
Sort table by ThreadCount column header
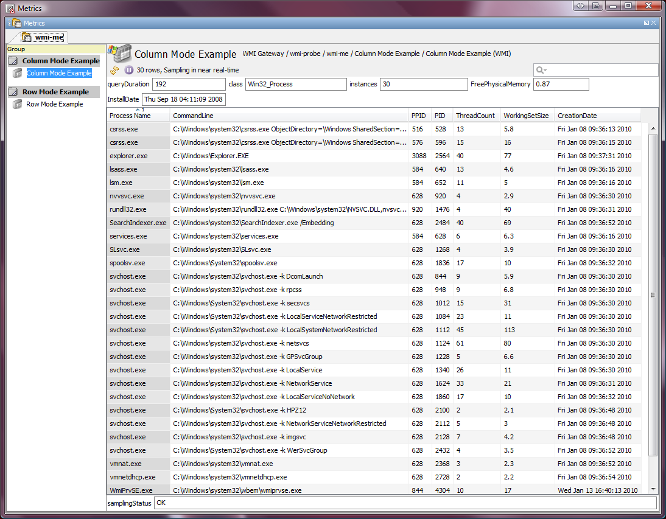(475, 116)
